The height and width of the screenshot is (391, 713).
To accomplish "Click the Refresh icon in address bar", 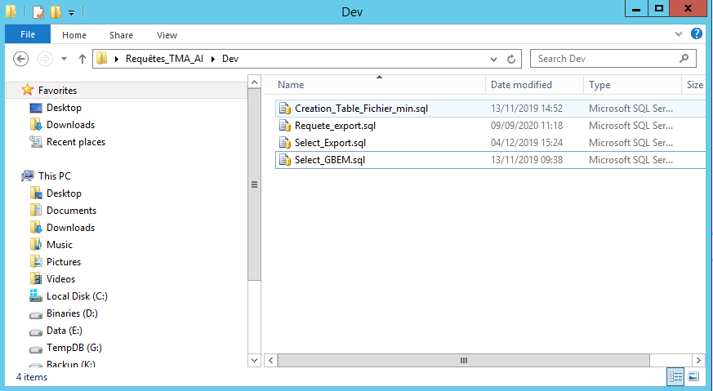I will (x=512, y=59).
